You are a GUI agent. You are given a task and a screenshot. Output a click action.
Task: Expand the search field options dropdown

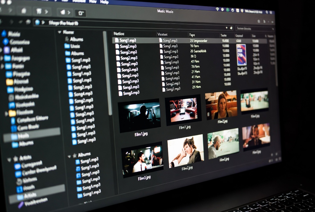point(273,29)
